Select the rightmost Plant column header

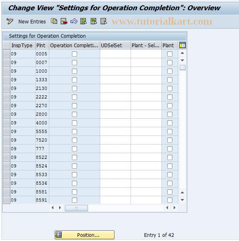170,45
